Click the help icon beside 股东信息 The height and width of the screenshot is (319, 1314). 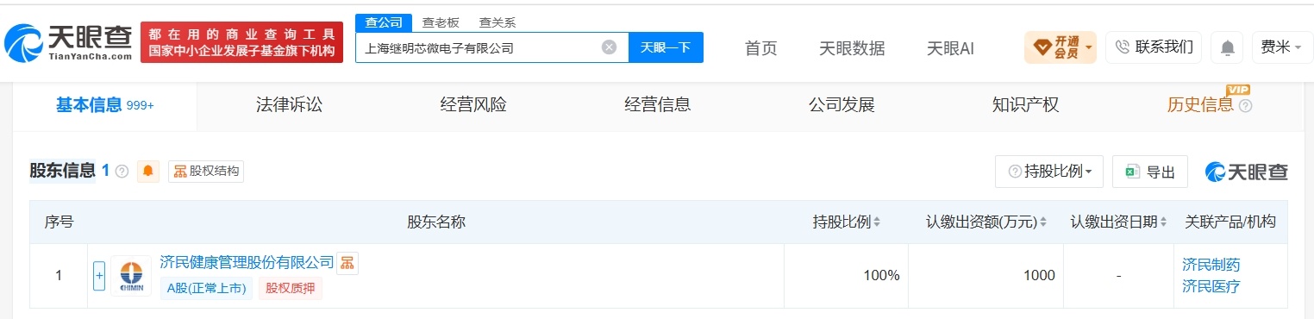pos(122,172)
